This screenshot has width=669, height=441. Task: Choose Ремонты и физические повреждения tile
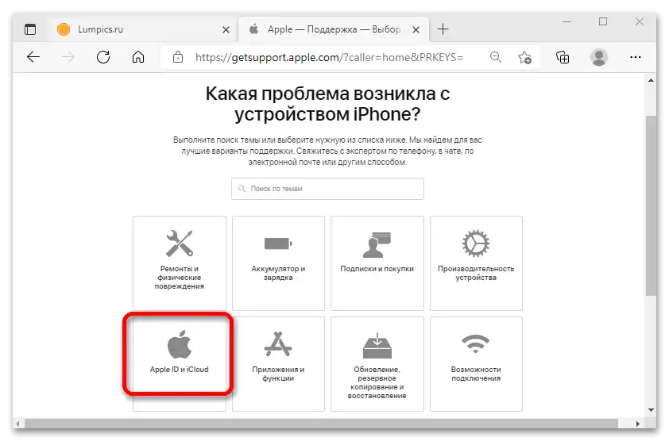pos(180,263)
